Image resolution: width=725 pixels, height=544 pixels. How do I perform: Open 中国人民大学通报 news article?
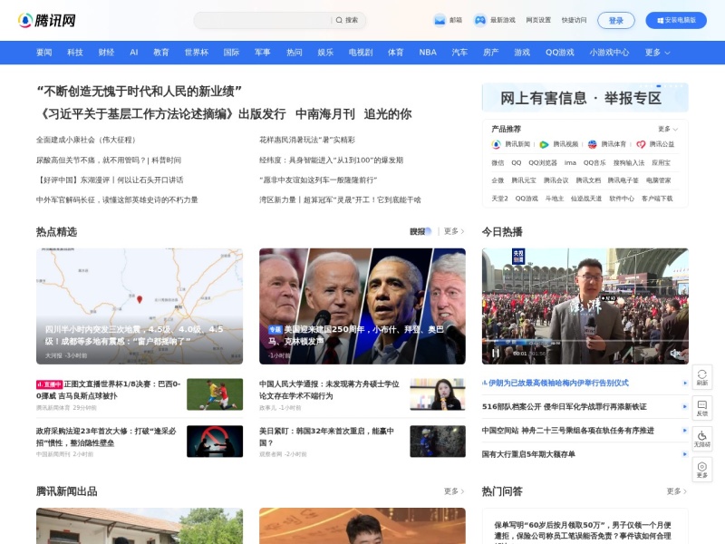tap(329, 390)
